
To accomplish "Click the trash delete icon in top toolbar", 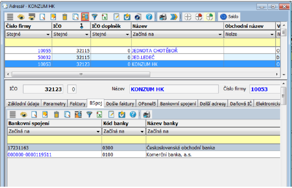I will [65, 17].
